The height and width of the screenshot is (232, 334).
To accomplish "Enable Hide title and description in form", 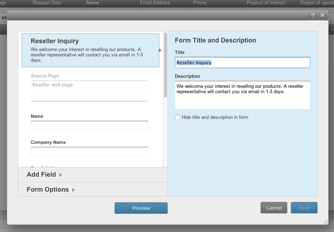I will point(177,117).
